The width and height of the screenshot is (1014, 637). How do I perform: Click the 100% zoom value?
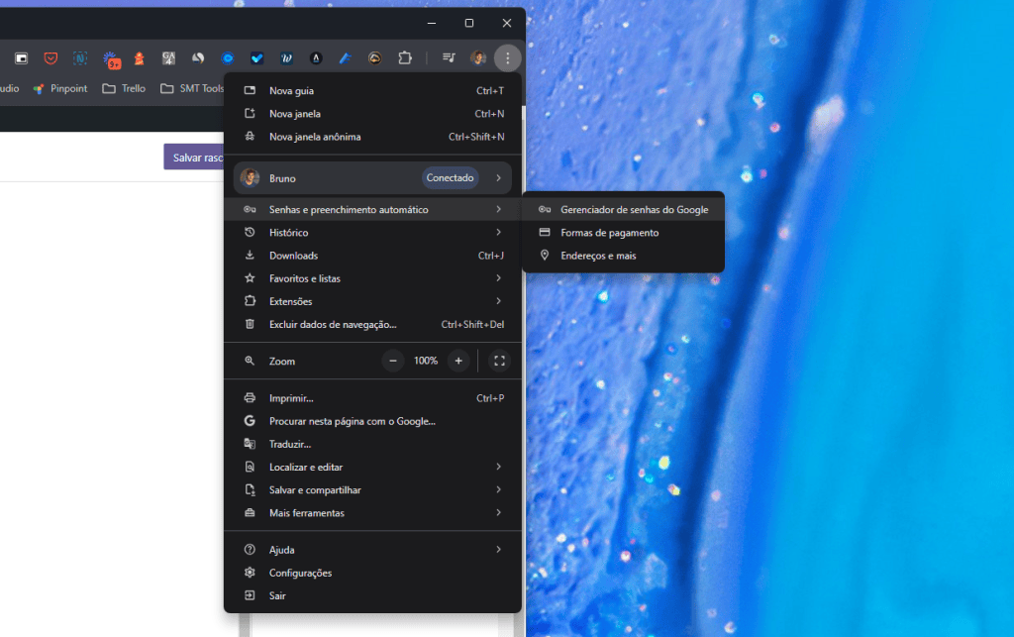426,361
